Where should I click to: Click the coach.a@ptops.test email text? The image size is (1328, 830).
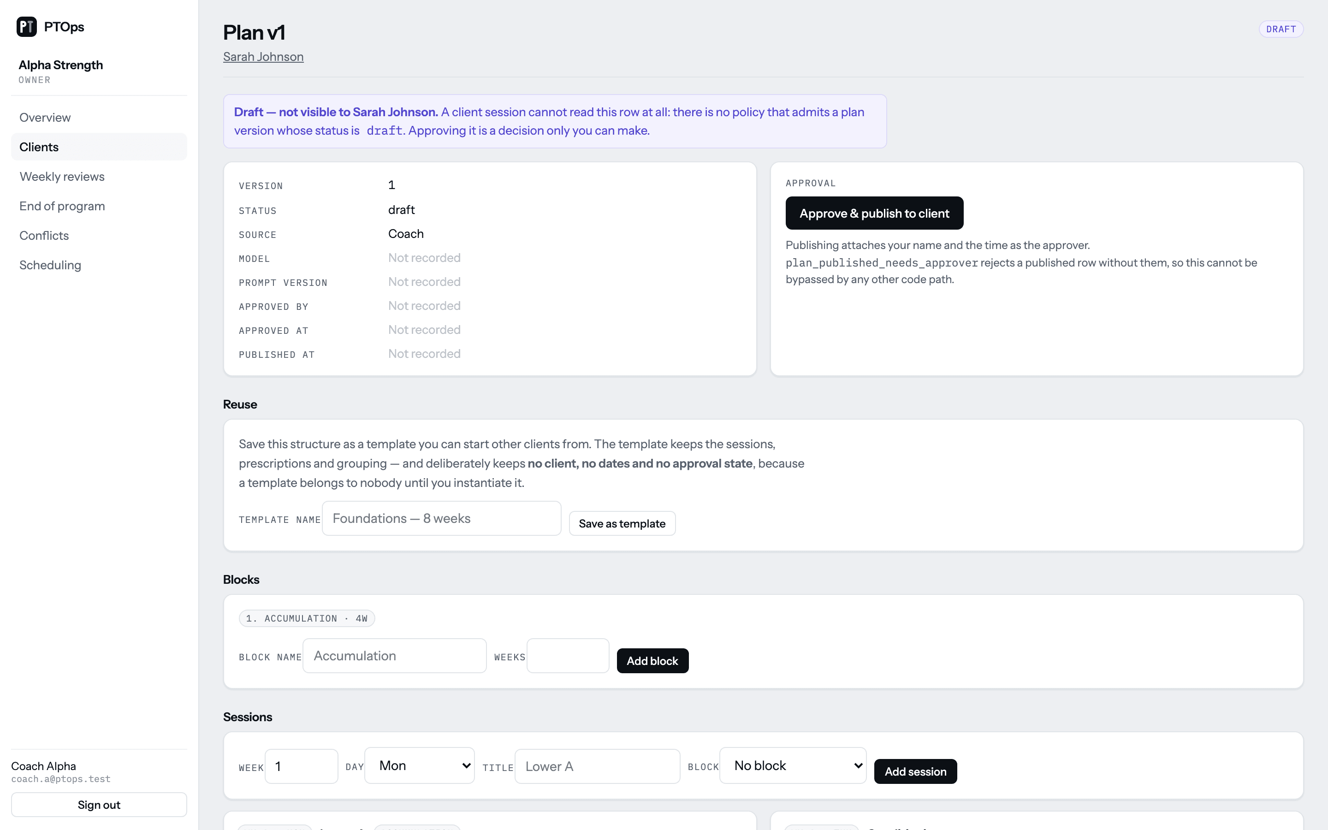tap(61, 779)
